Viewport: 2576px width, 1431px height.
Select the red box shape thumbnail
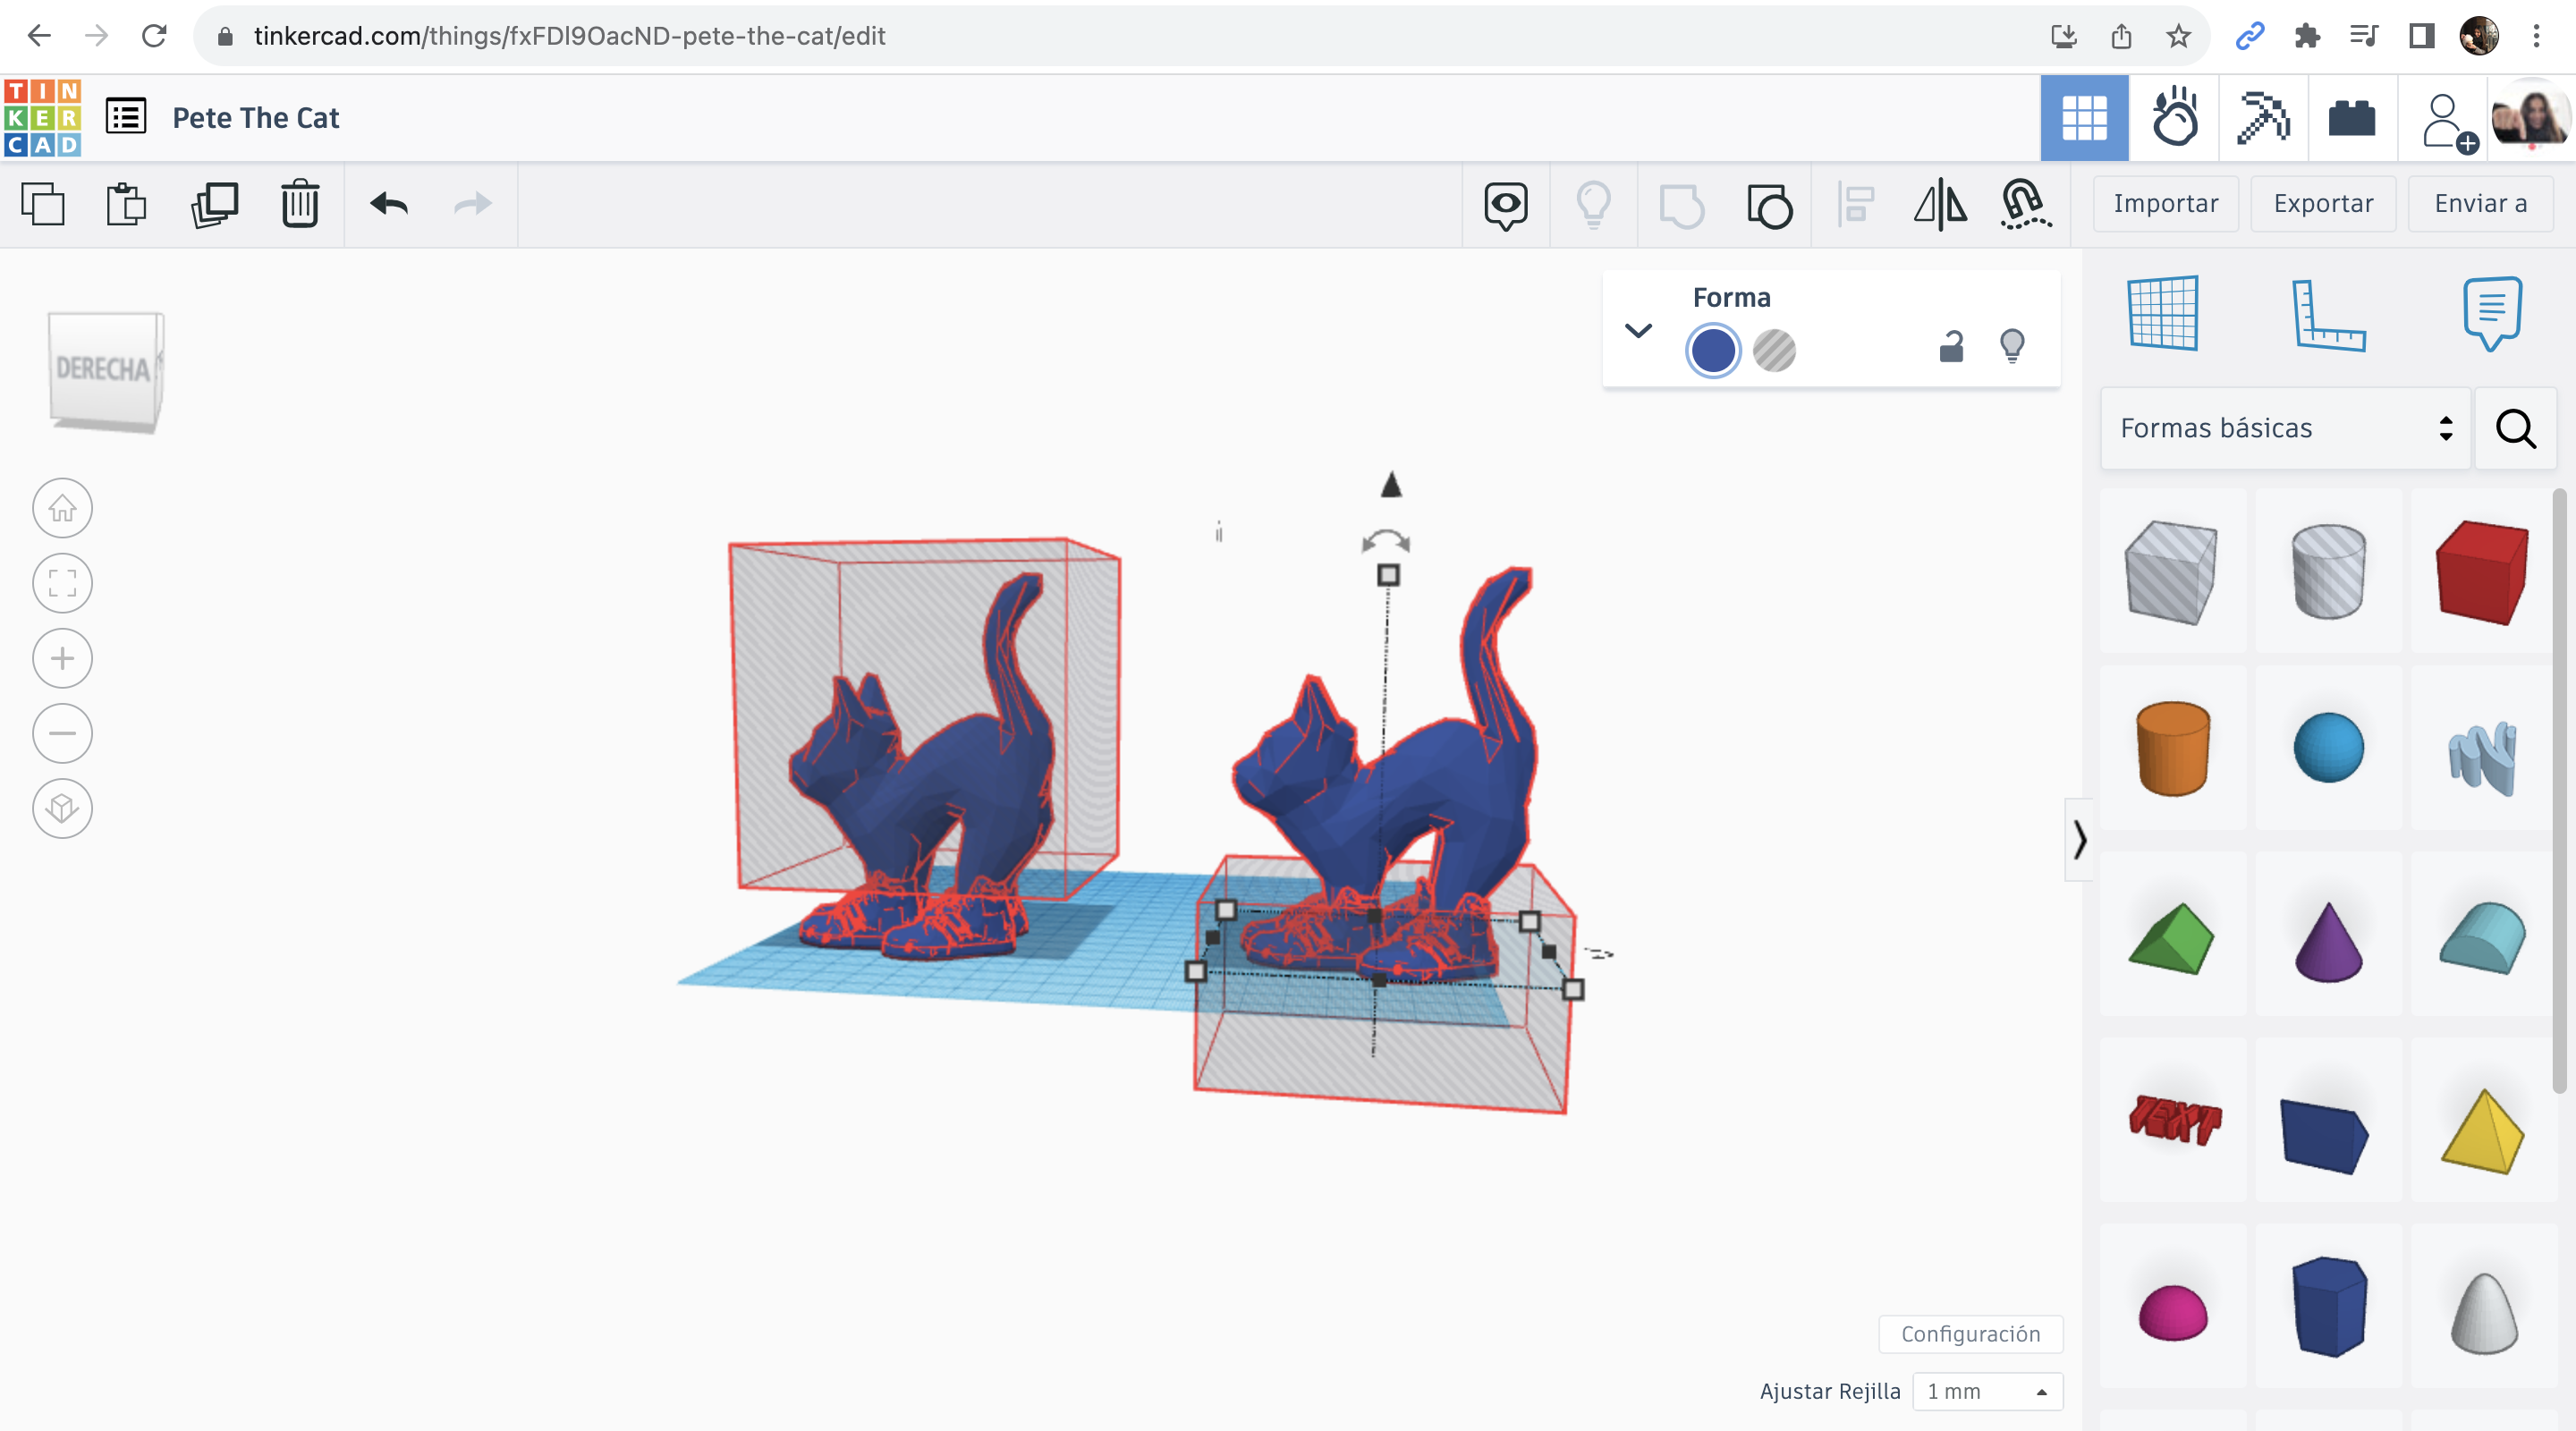2482,572
